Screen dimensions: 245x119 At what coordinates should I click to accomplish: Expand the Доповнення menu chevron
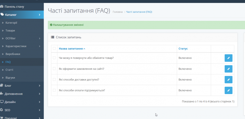(x=40, y=94)
